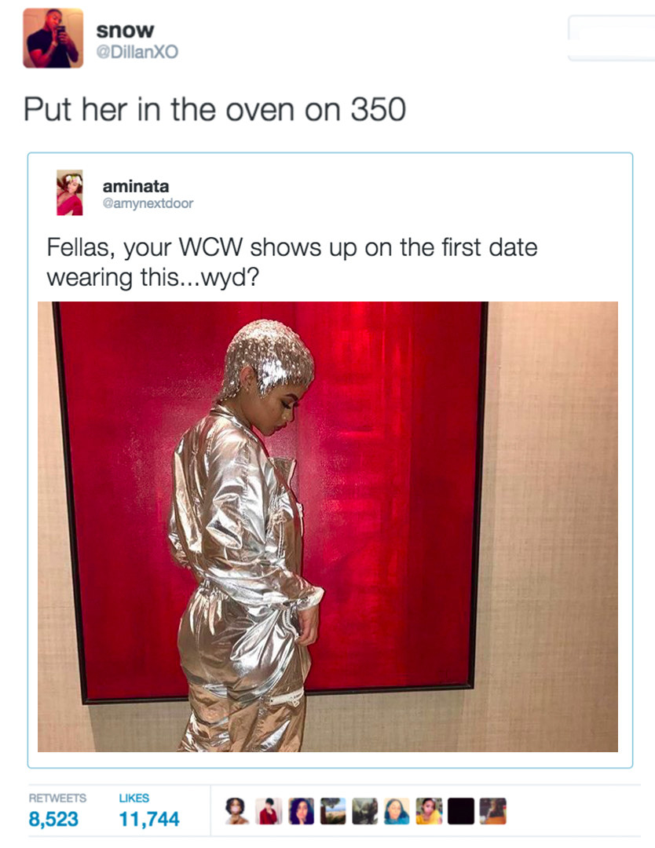Open the @DillanXO handle link
This screenshot has height=848, width=655.
tap(137, 52)
